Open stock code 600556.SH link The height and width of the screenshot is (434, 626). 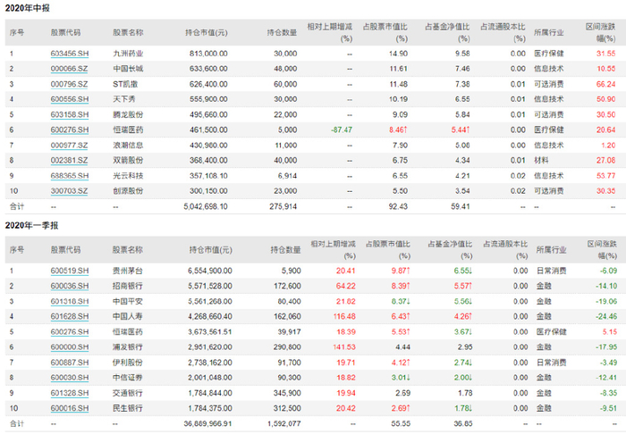[70, 99]
